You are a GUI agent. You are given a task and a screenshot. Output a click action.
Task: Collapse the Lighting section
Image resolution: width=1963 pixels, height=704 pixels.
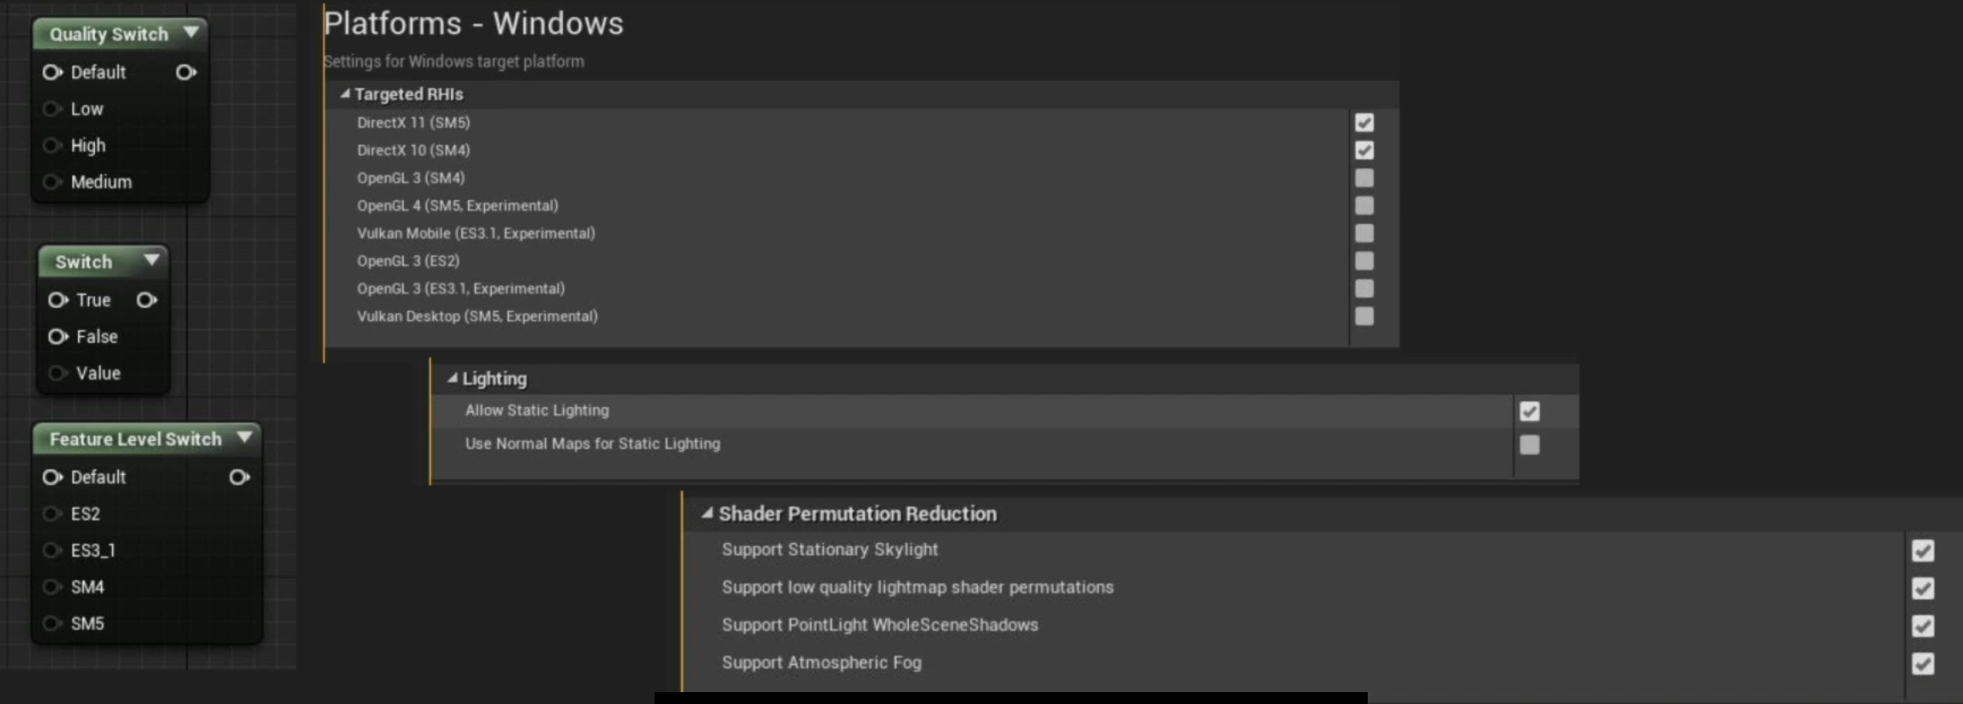[453, 378]
